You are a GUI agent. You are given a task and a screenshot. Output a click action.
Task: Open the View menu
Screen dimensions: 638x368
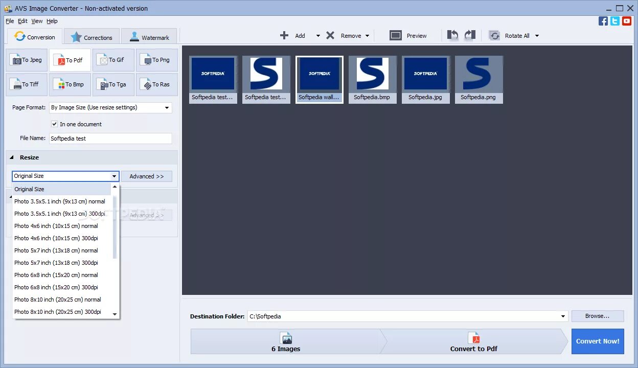37,21
